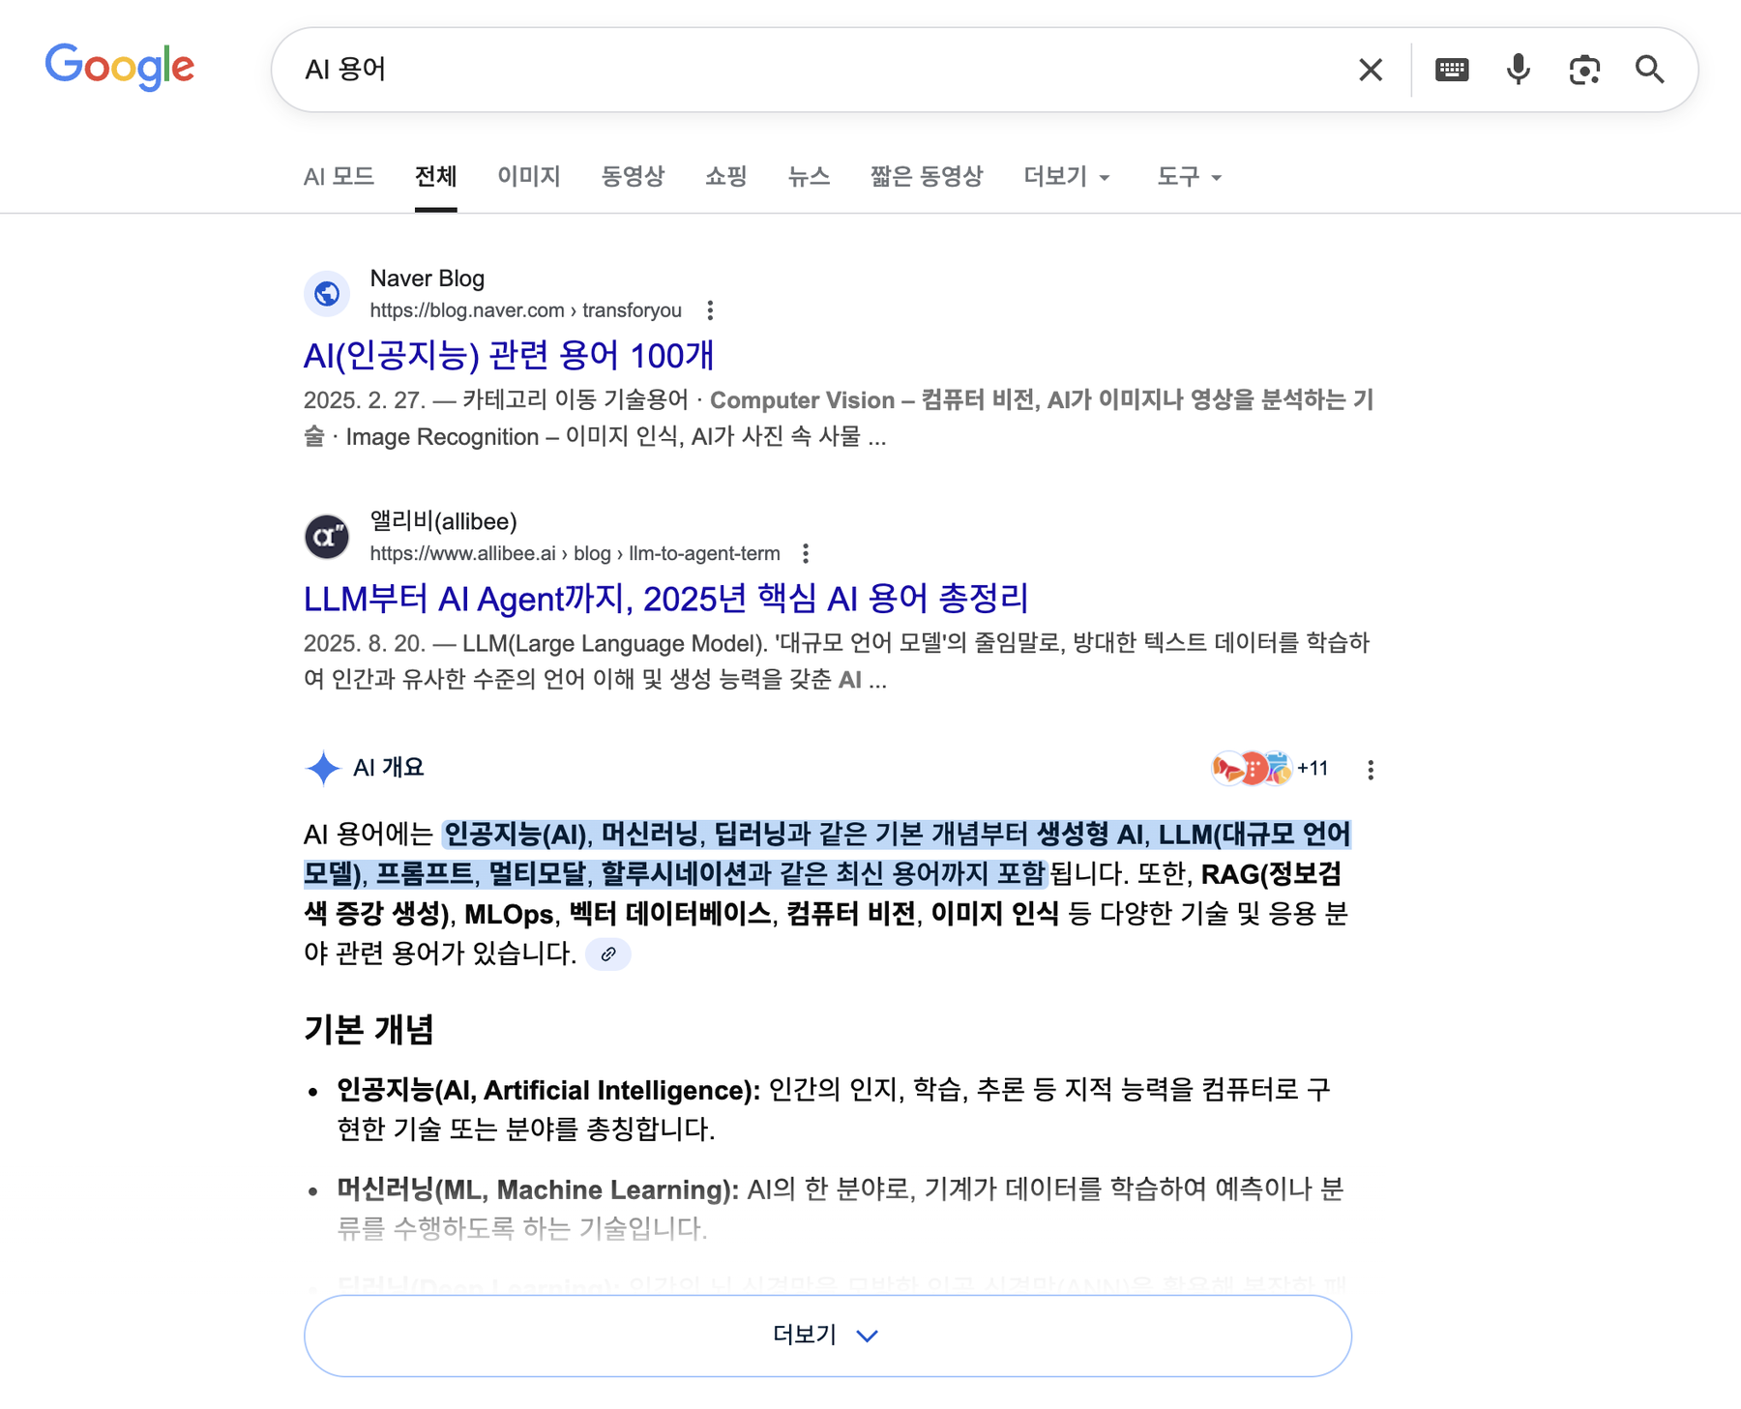Open the AI(인공지능) 관련 용어 100개 link
This screenshot has height=1409, width=1741.
point(509,355)
